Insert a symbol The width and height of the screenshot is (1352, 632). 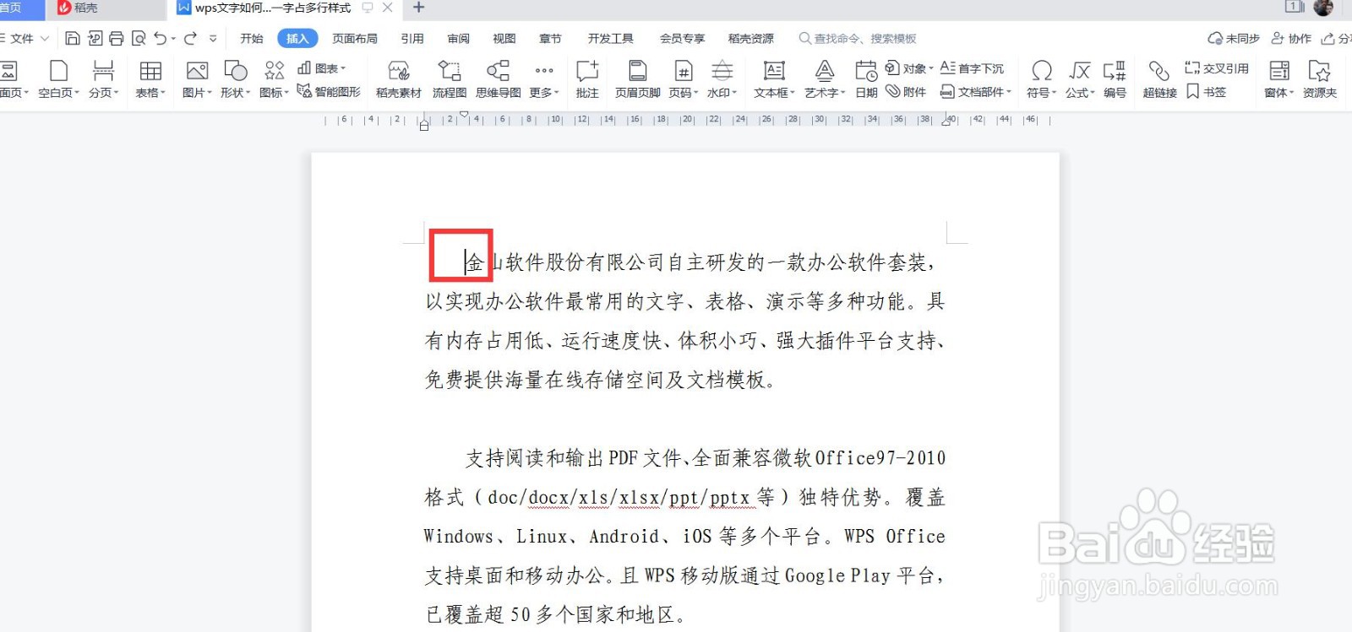[x=1041, y=79]
